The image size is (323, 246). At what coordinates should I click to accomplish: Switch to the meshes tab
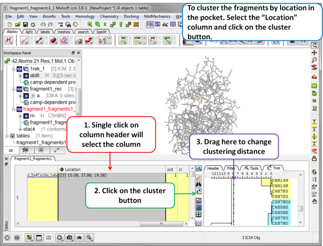[64, 32]
